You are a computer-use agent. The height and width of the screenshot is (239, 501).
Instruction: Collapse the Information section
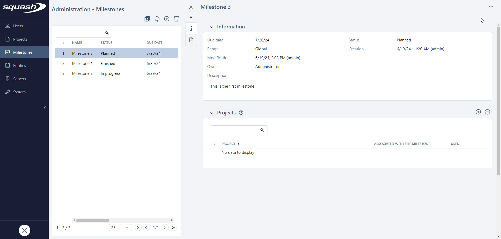tap(212, 27)
